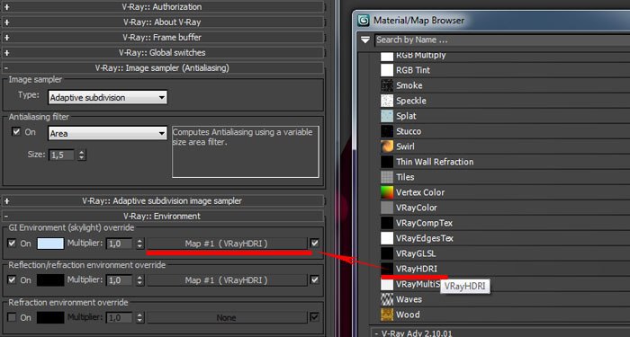Enable Refraction environment override On checkbox
630x337 pixels.
tap(12, 317)
